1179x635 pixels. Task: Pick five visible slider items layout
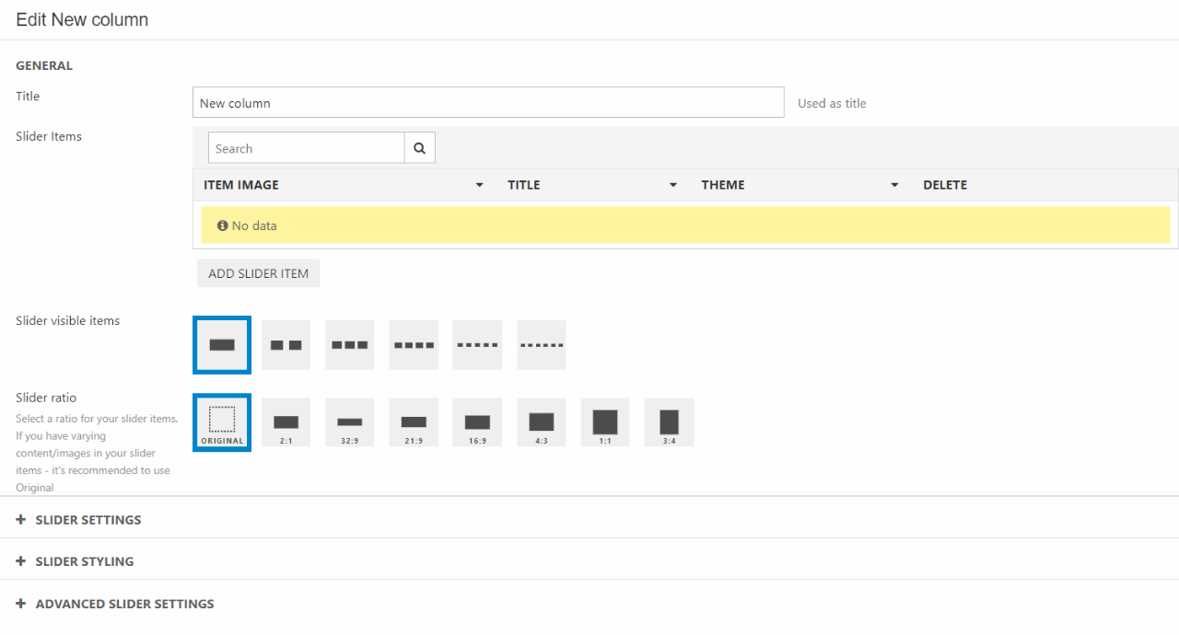(x=477, y=345)
